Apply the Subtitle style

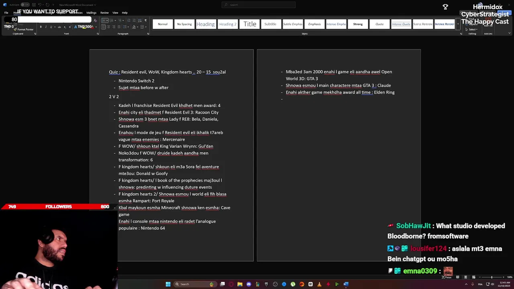click(x=270, y=24)
